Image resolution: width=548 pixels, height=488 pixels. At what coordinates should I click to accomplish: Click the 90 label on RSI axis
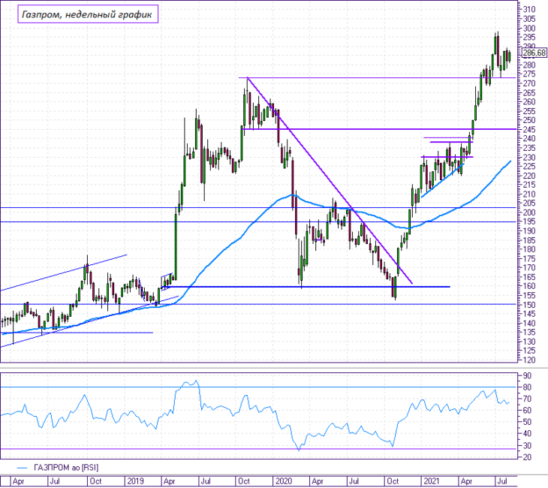click(527, 376)
